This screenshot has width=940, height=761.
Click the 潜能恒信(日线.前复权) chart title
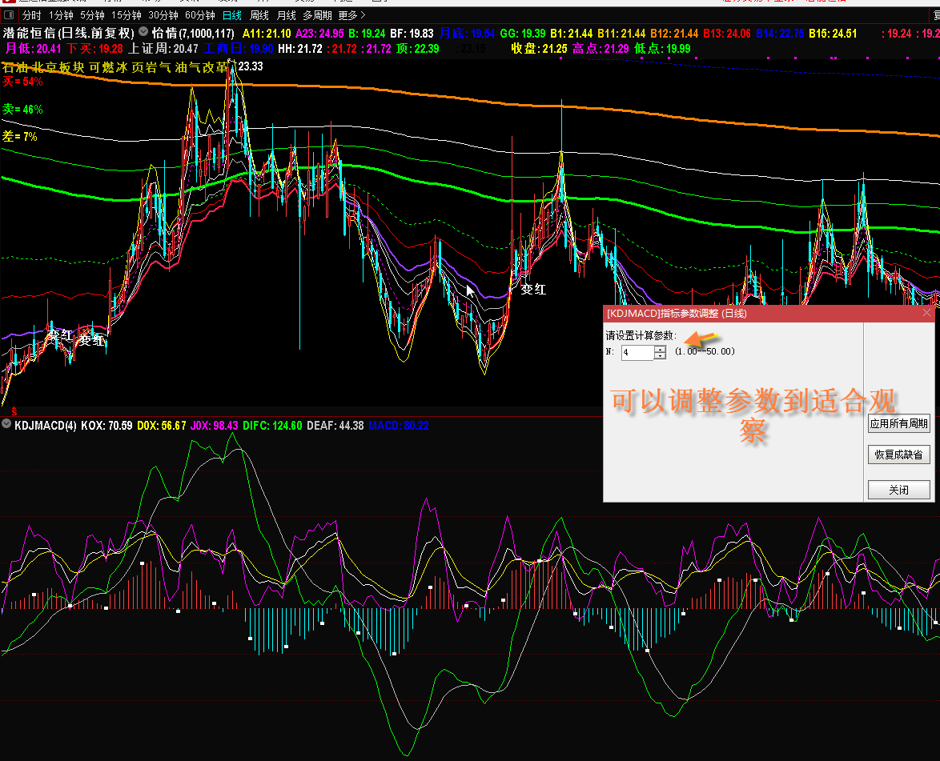point(69,33)
